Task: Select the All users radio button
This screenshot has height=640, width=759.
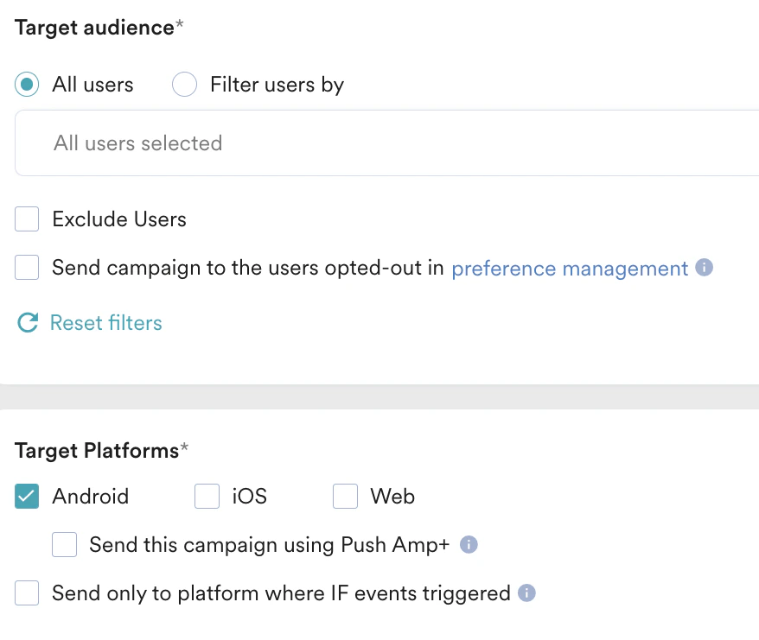Action: click(x=26, y=84)
